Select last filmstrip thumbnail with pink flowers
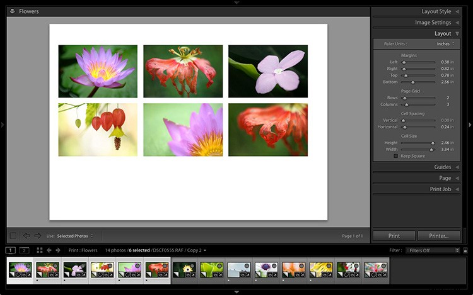This screenshot has width=473, height=295. click(x=376, y=270)
